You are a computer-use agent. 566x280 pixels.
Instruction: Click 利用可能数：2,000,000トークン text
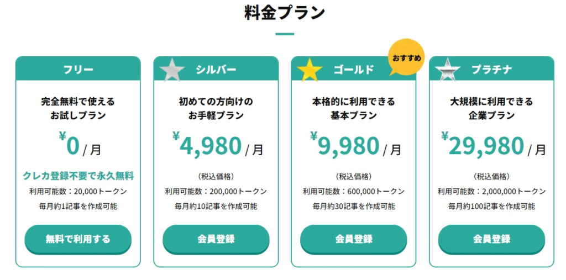[491, 192]
